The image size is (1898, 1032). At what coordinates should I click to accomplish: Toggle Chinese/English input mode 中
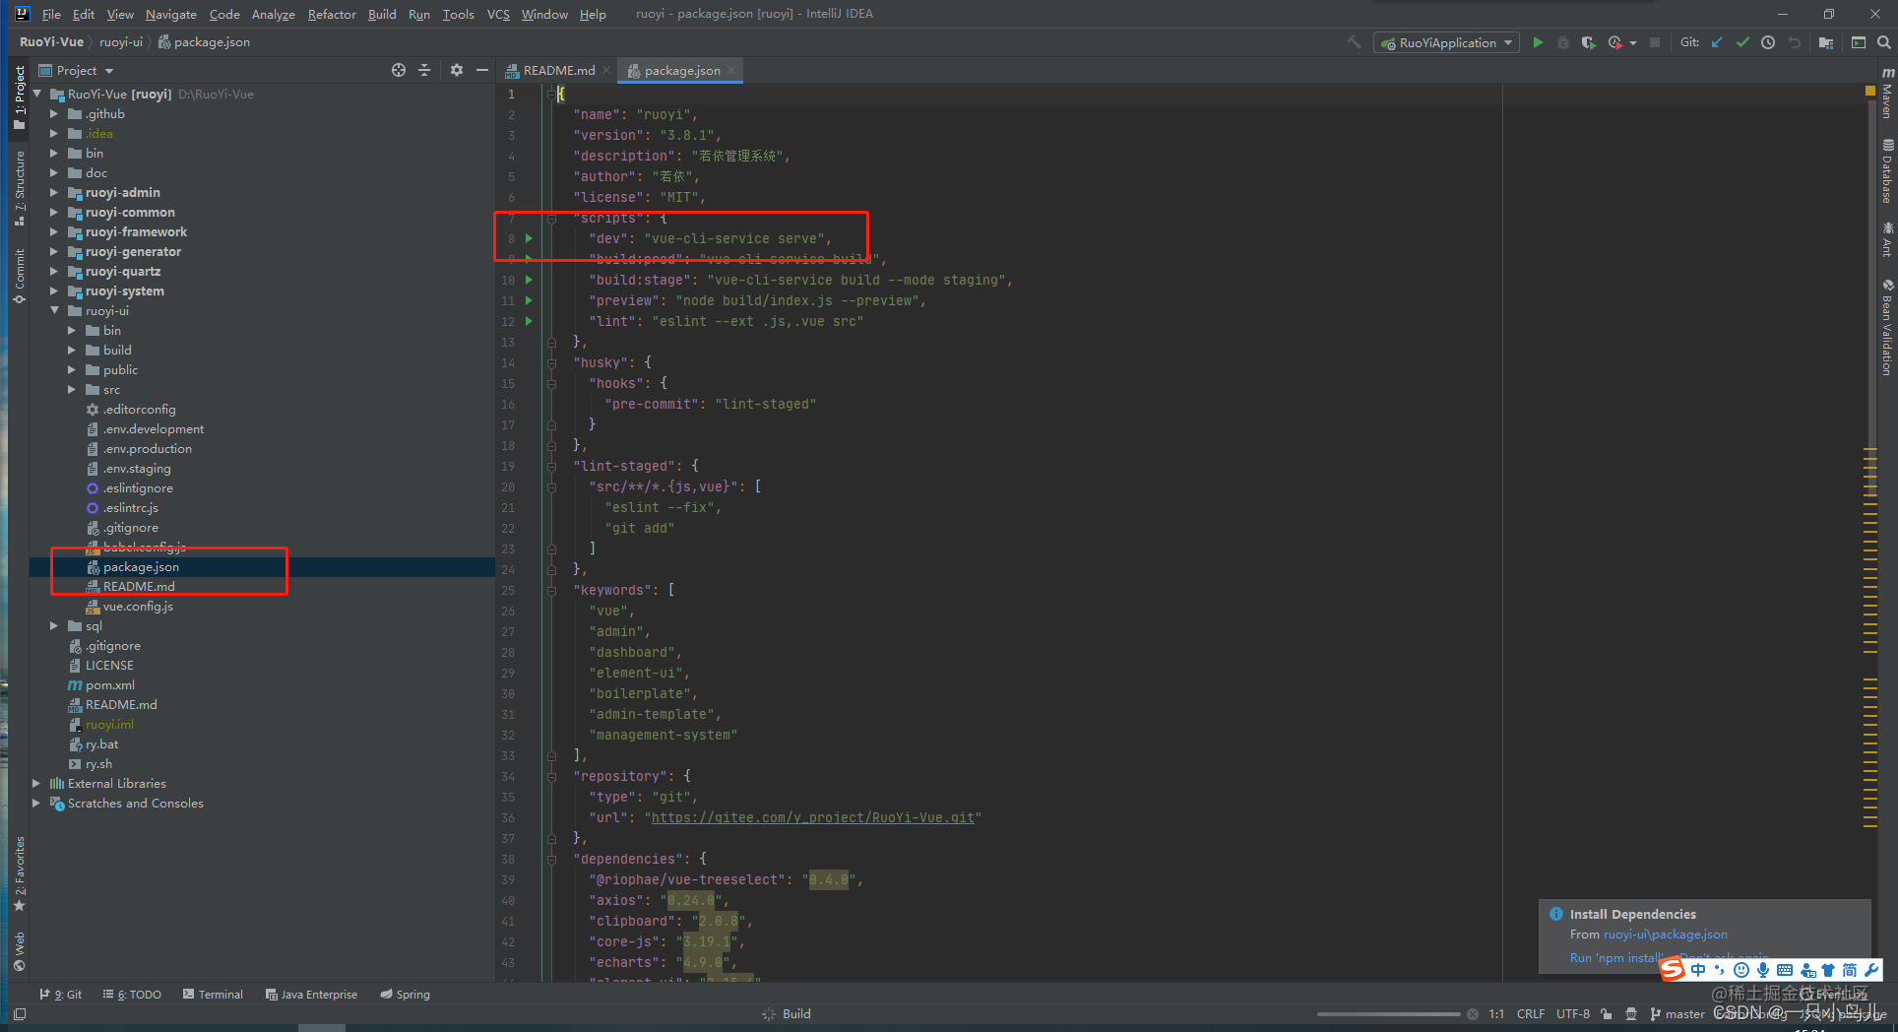coord(1698,970)
